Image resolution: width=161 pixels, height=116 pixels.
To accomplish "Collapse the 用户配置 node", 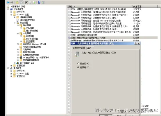I will click(x=8, y=68).
